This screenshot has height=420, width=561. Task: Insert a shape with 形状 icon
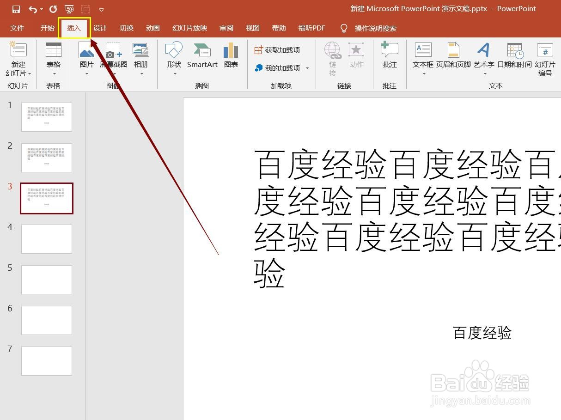click(x=174, y=50)
